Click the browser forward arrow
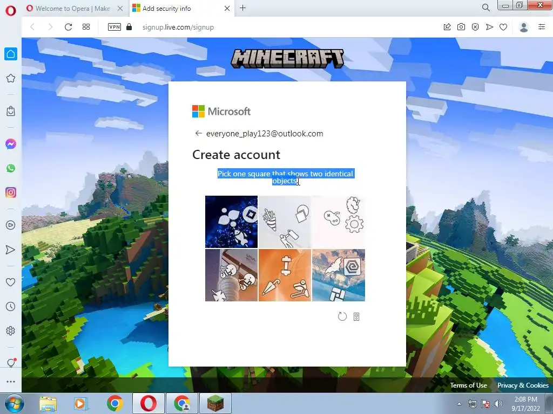The height and width of the screenshot is (414, 553). (x=50, y=27)
